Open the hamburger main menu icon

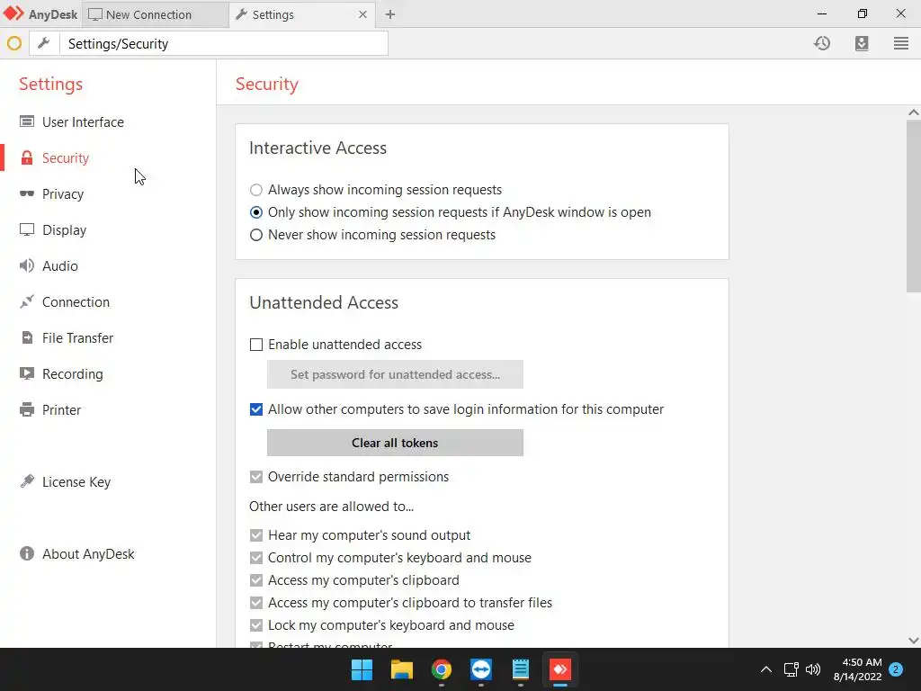click(x=901, y=43)
